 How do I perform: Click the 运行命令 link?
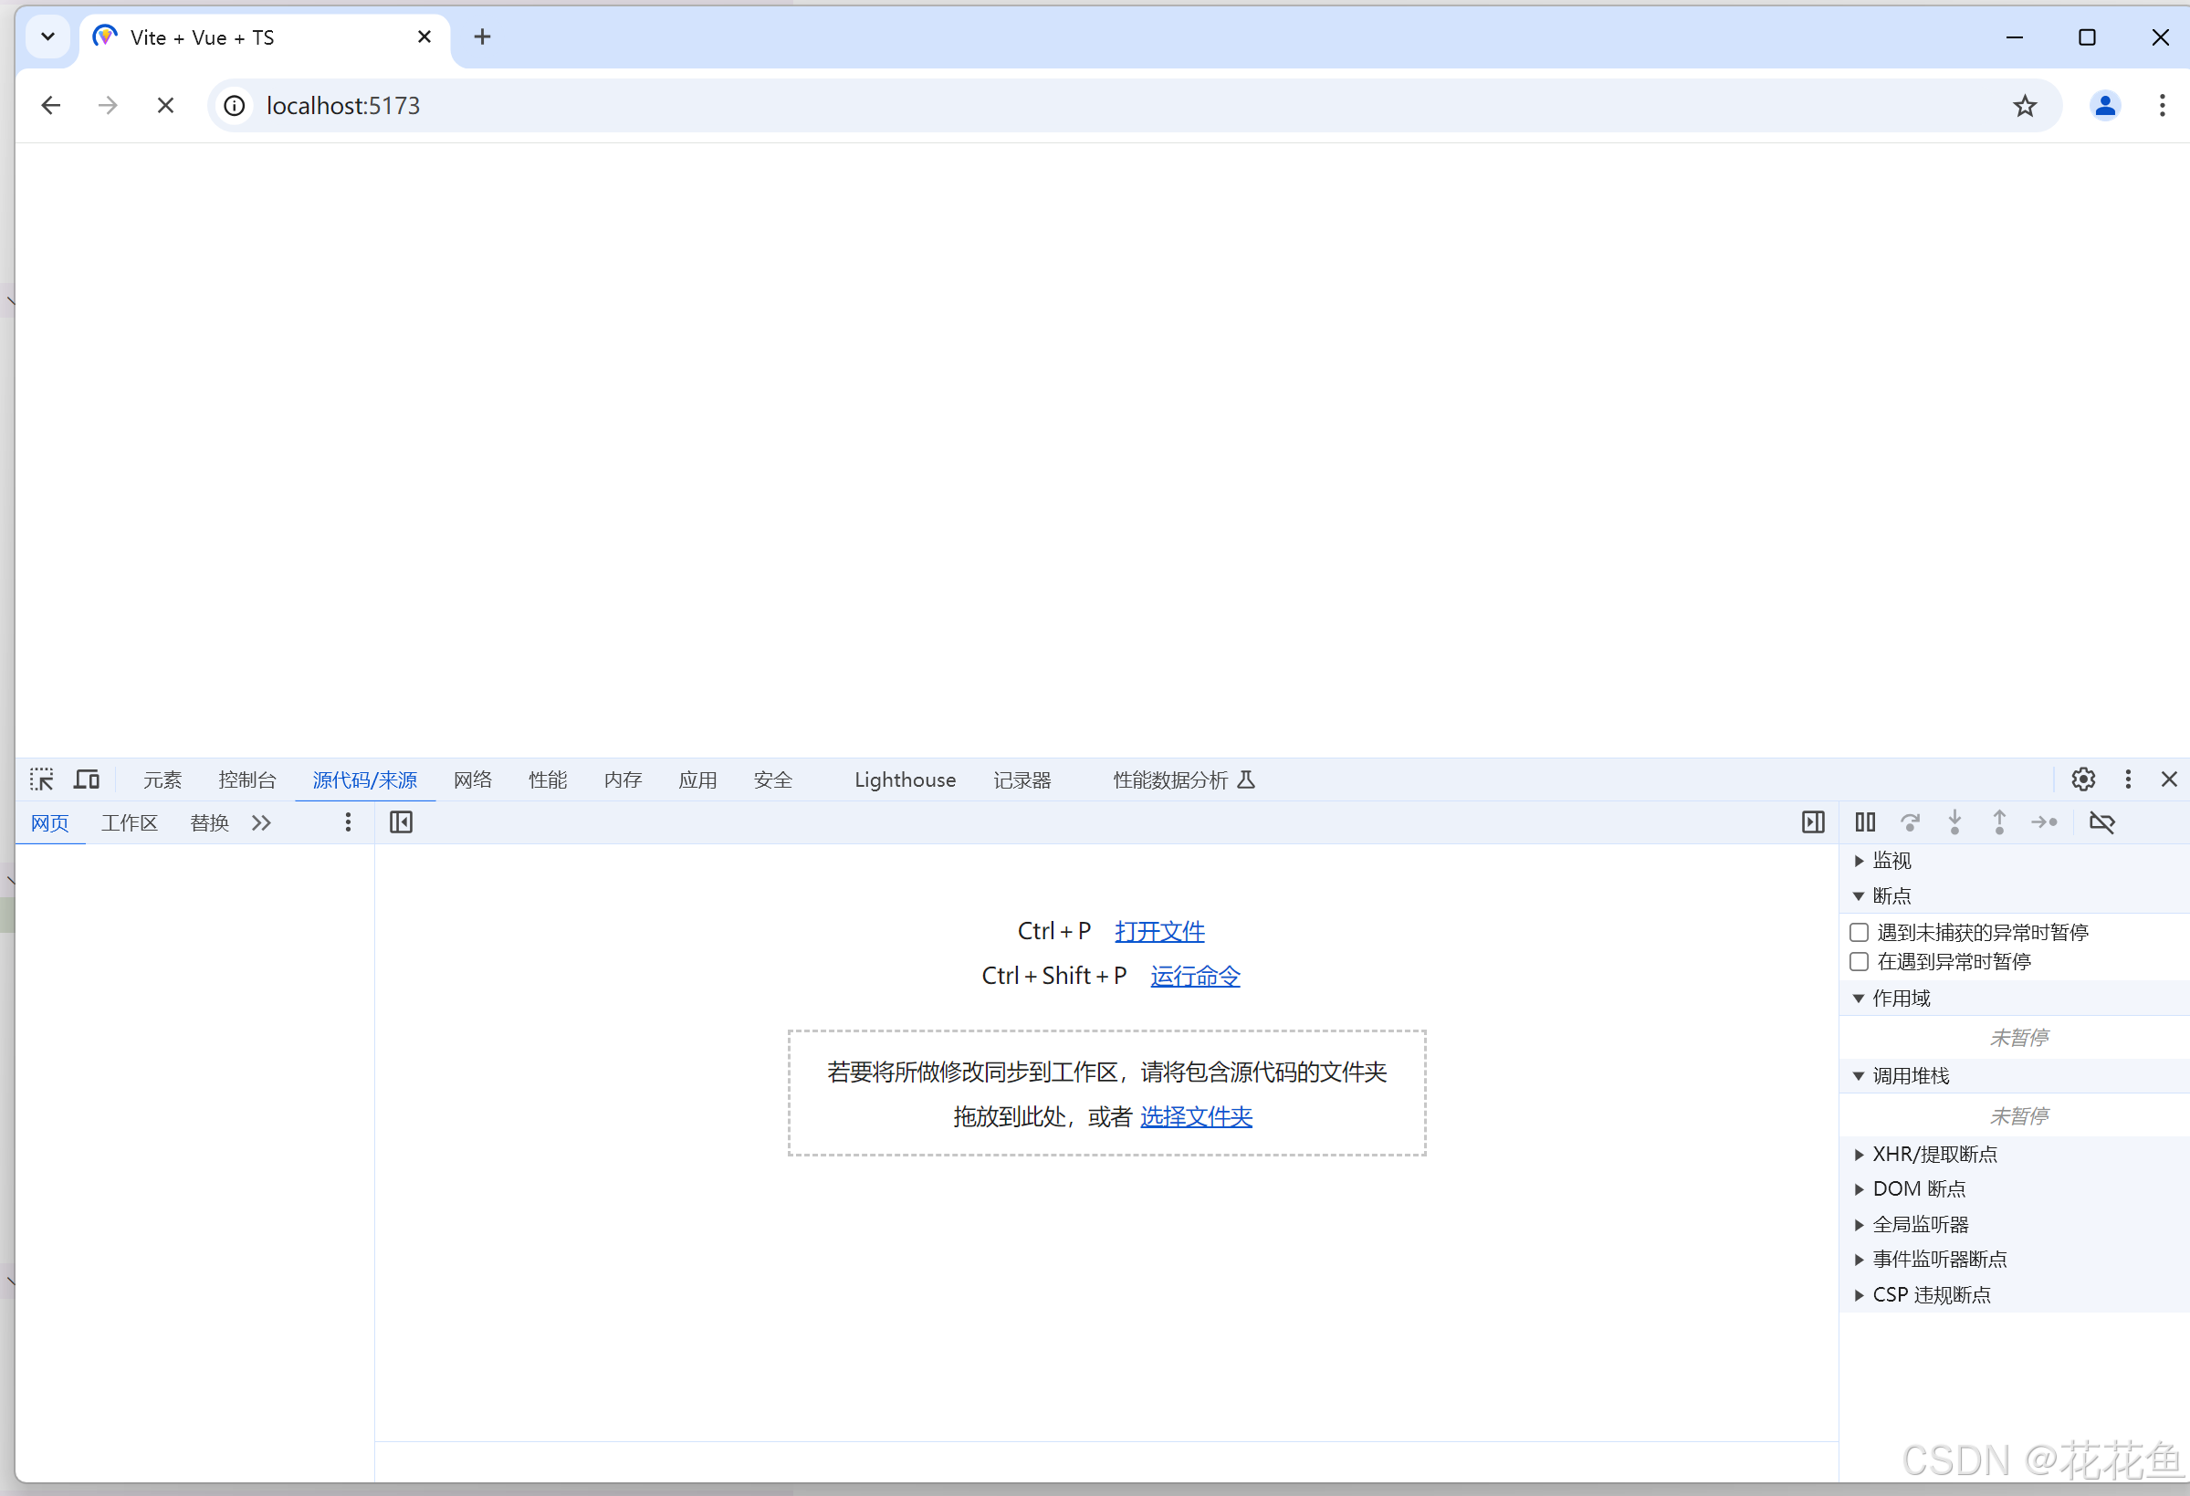1195,976
